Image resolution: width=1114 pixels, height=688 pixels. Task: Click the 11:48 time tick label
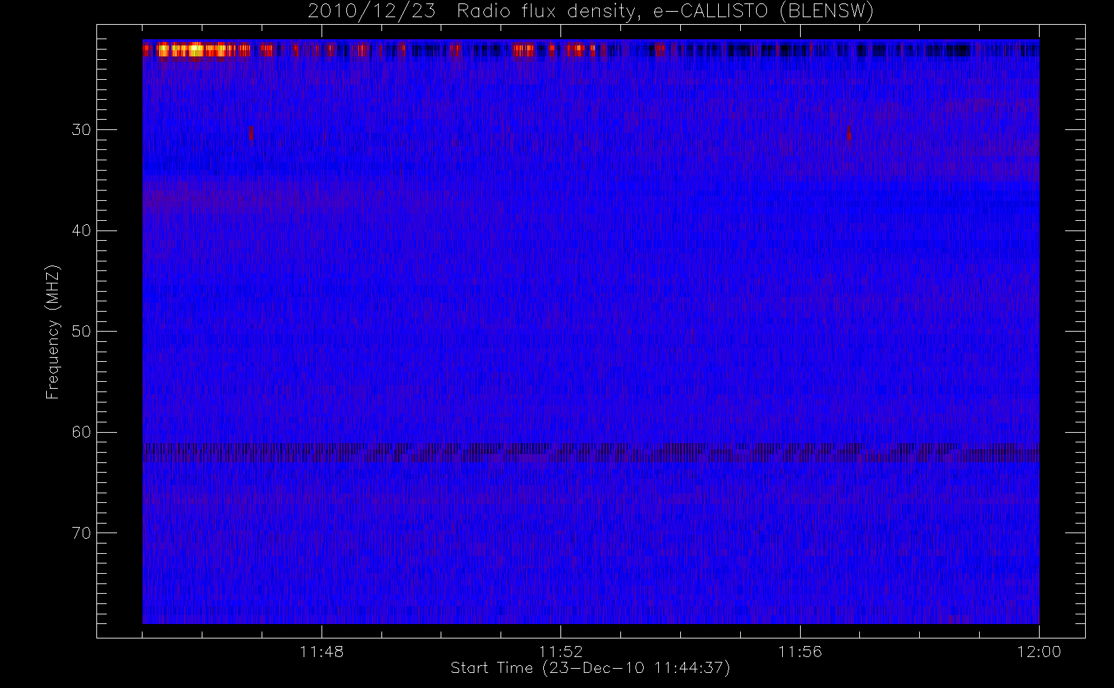(322, 652)
